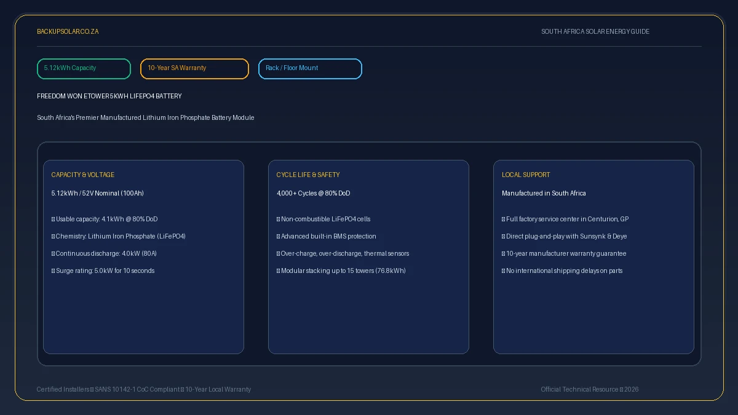Screen dimensions: 738x415
Task: Select the "10-Year SA Warranty" badge
Action: [194, 69]
